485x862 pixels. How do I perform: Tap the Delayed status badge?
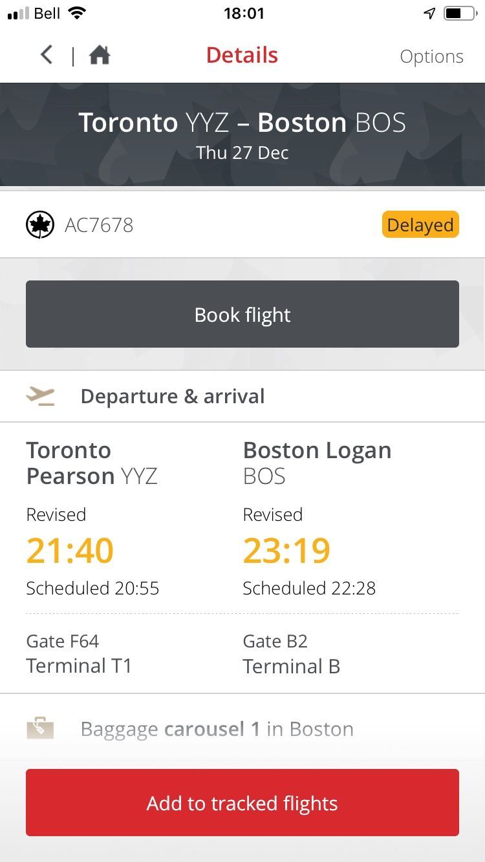tap(420, 225)
